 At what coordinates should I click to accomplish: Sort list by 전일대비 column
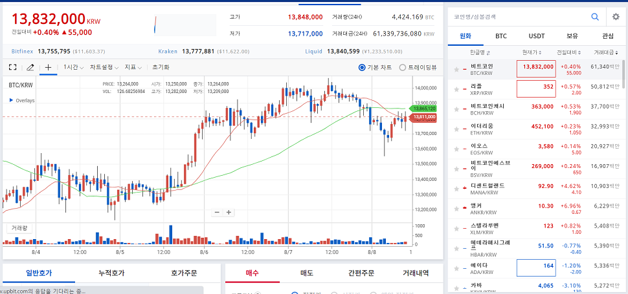[570, 52]
